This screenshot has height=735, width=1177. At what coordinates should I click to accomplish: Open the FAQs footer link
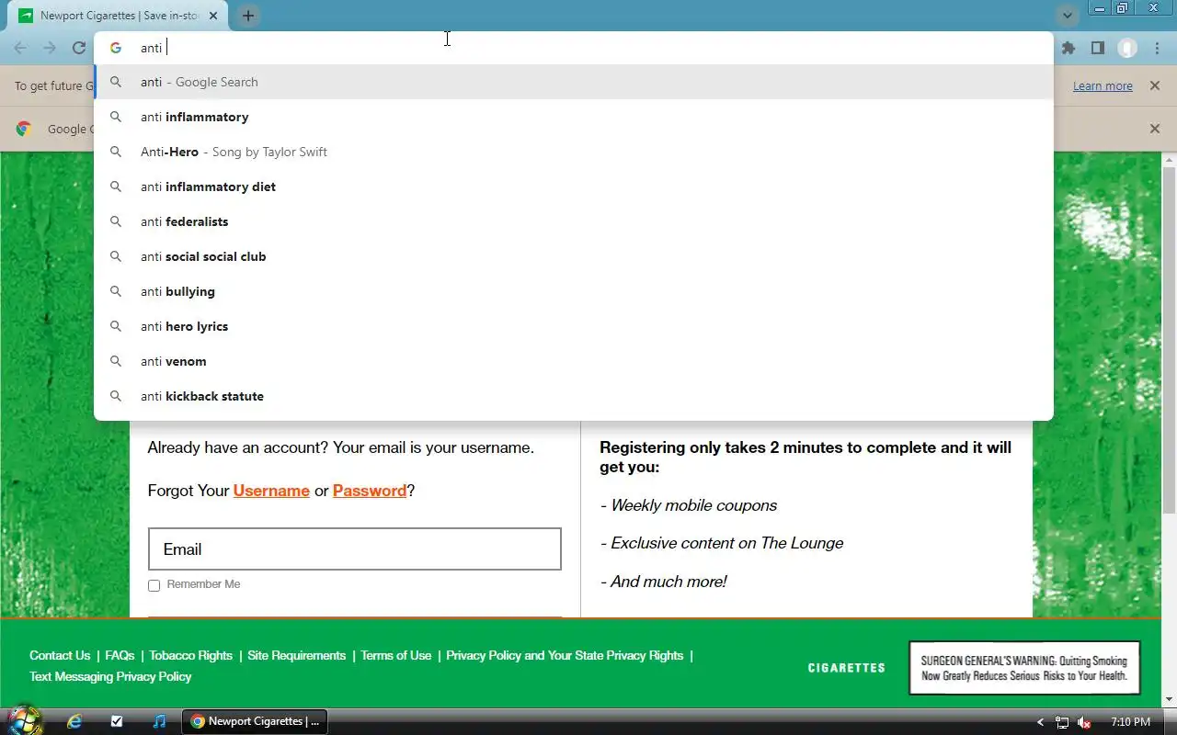click(x=120, y=655)
